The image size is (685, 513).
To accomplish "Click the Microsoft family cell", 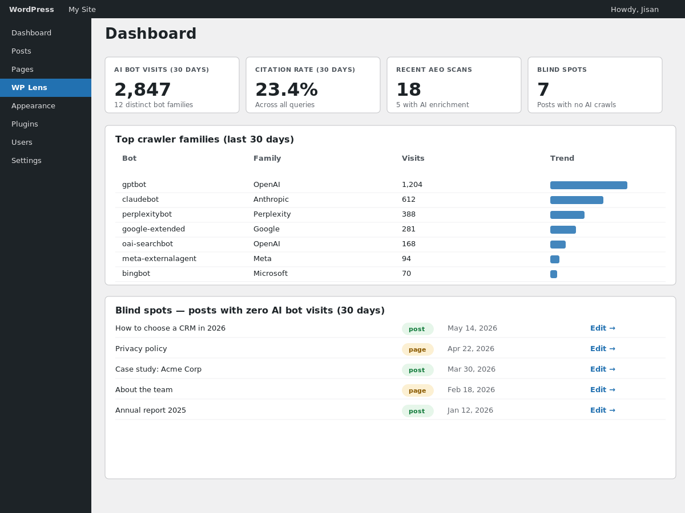I will point(271,274).
